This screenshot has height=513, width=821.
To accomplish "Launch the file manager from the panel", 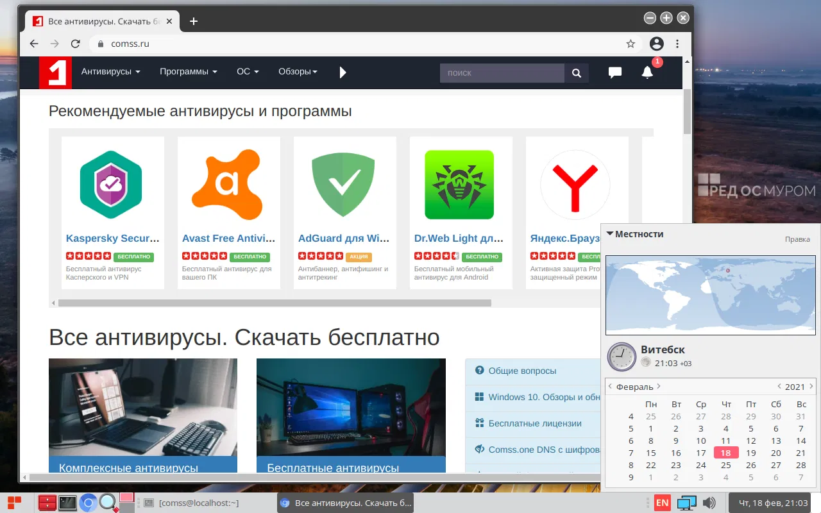I will 47,503.
